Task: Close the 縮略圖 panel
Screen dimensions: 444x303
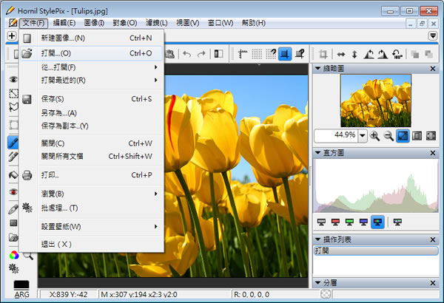Action: (x=433, y=69)
